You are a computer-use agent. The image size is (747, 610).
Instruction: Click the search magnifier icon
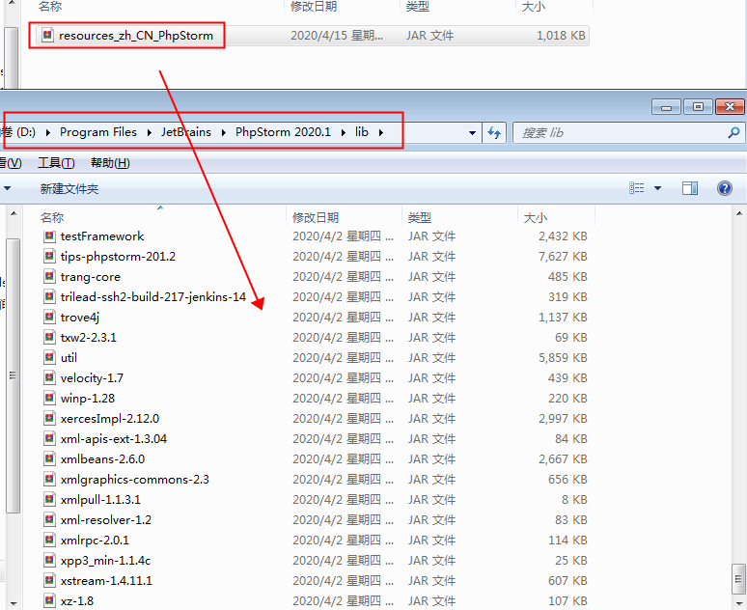point(733,132)
